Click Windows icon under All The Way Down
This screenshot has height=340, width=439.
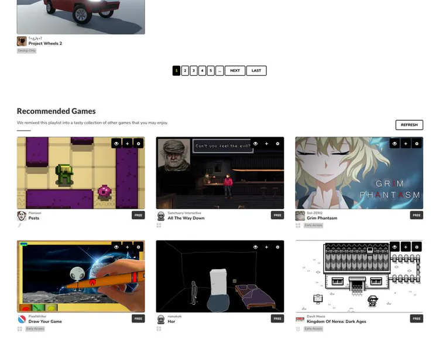click(x=159, y=225)
